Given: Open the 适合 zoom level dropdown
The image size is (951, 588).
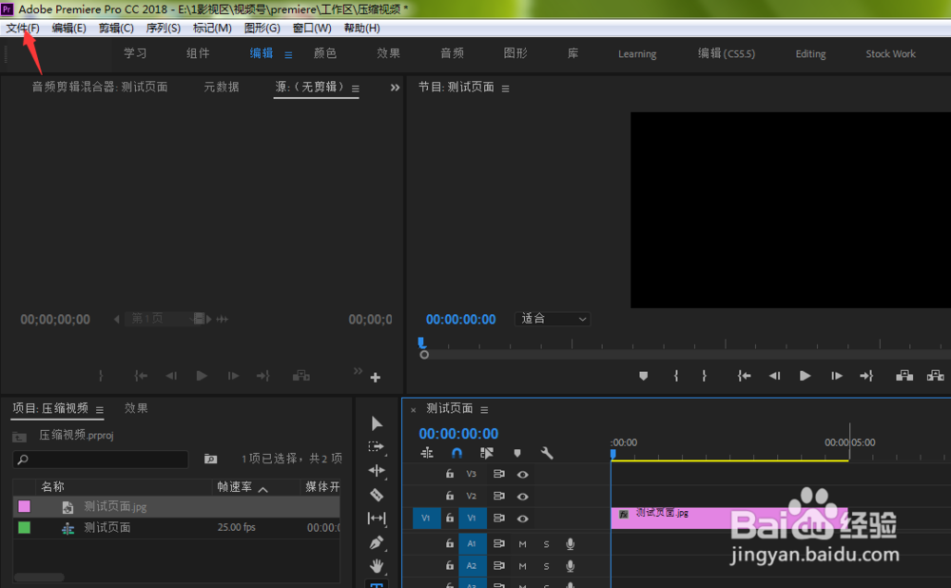Looking at the screenshot, I should tap(553, 319).
